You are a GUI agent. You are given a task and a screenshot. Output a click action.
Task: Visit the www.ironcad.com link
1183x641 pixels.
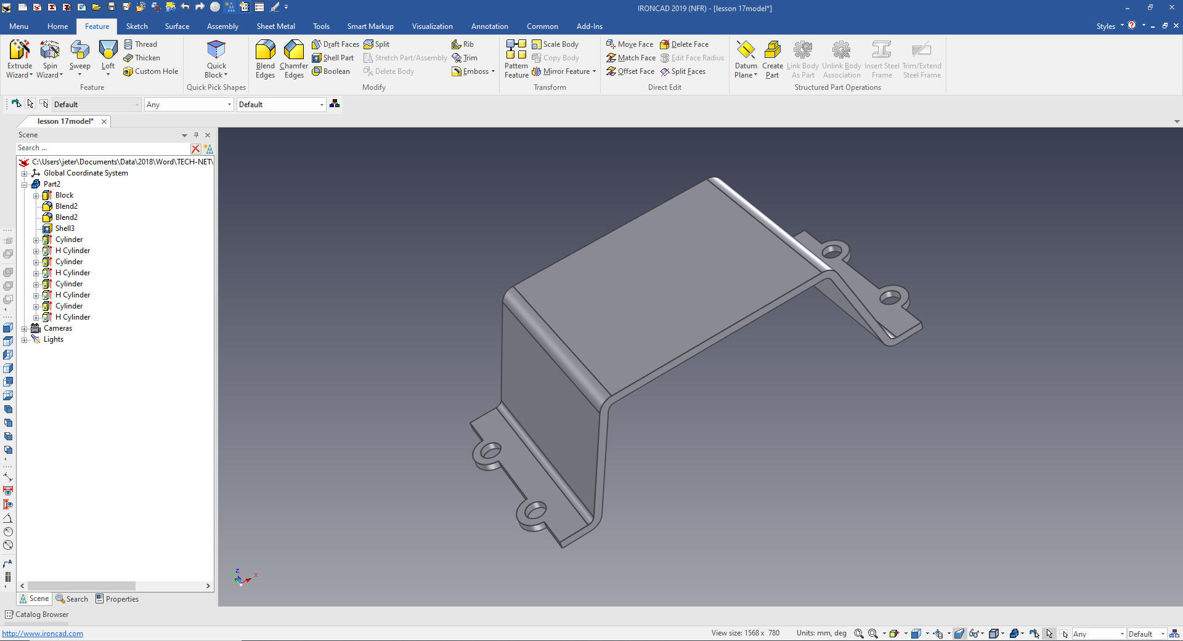pos(43,634)
